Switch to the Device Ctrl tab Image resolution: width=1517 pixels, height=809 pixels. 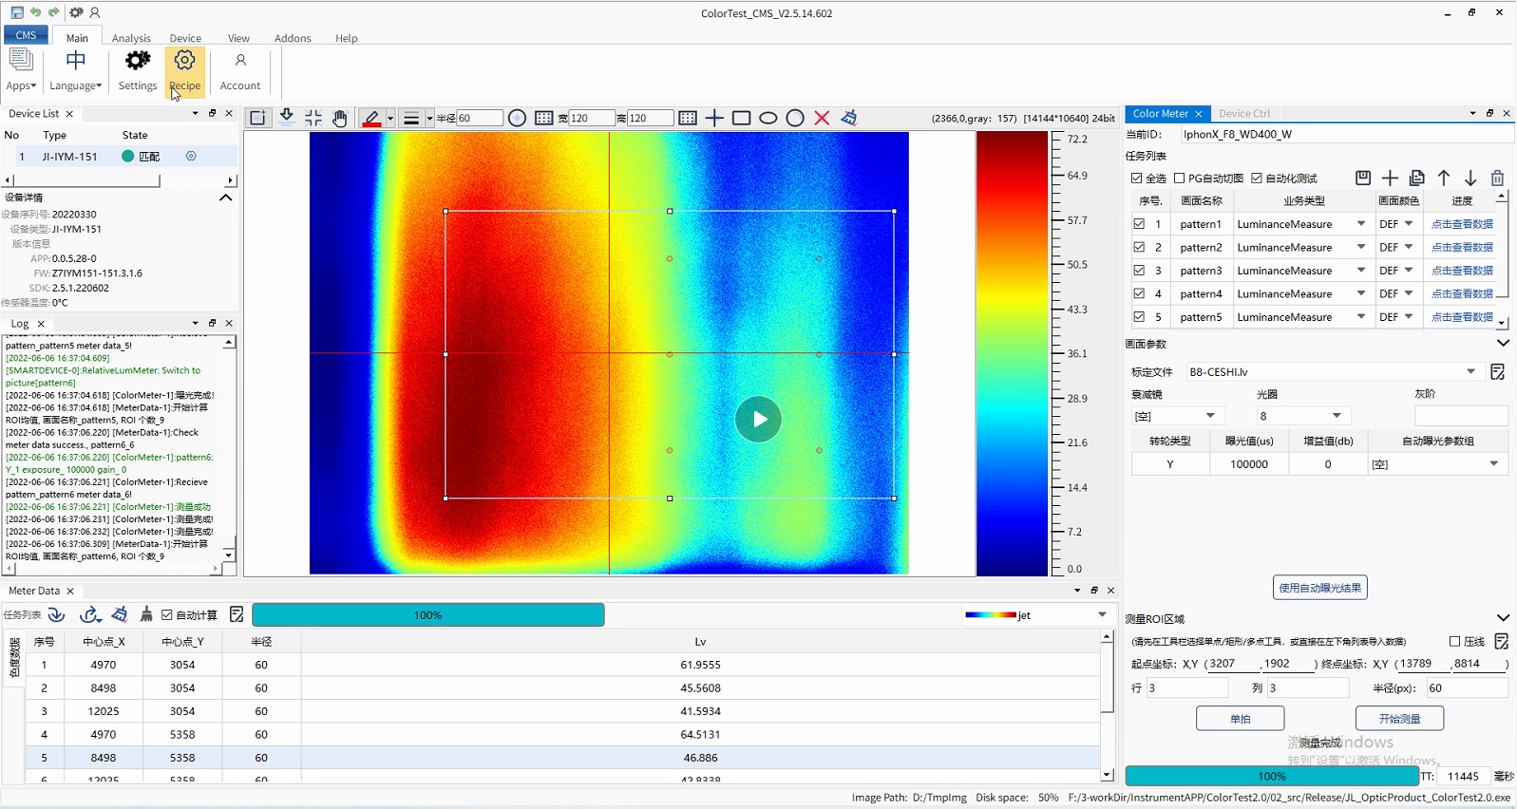tap(1243, 113)
